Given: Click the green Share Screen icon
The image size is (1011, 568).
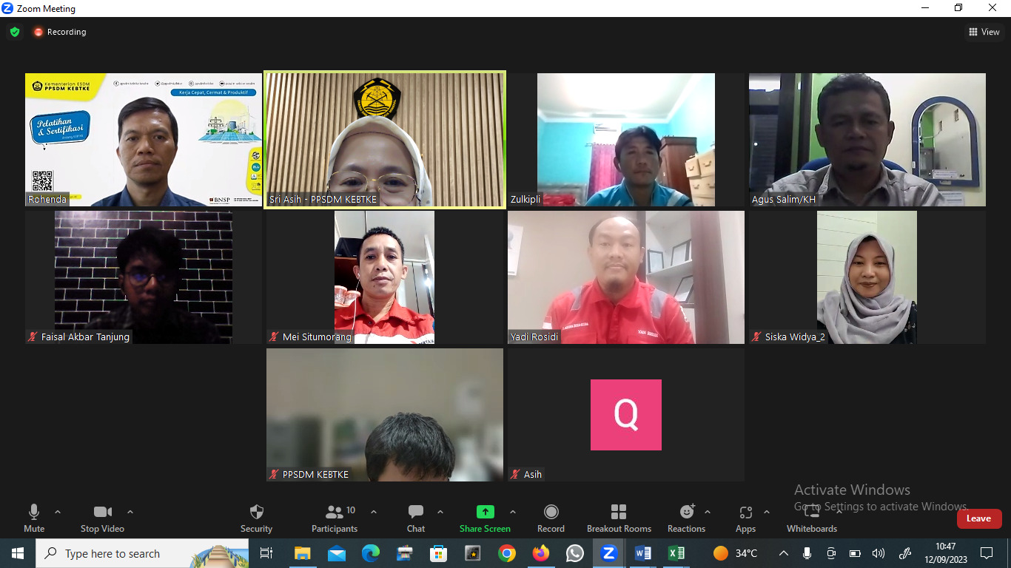Looking at the screenshot, I should 485,512.
